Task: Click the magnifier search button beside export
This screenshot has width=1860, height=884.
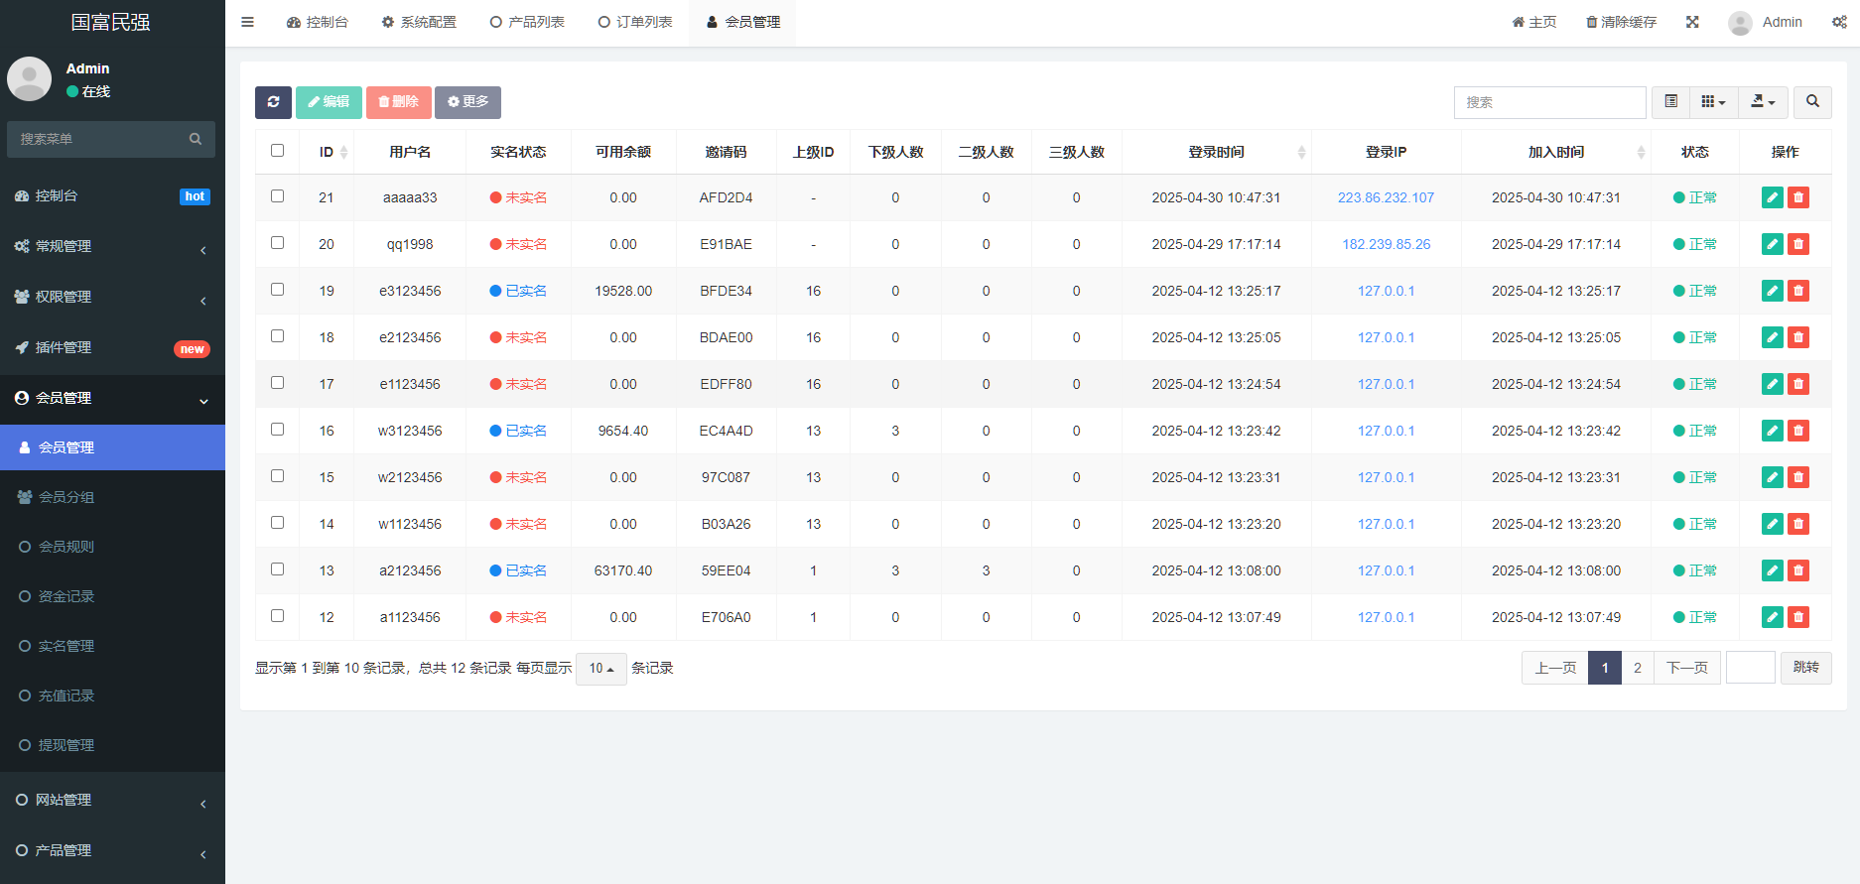Action: click(1812, 102)
